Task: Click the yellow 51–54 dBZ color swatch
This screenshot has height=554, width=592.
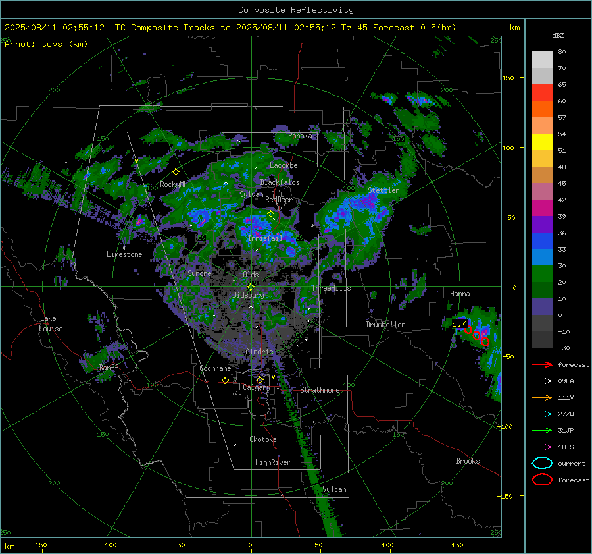Action: pos(542,142)
